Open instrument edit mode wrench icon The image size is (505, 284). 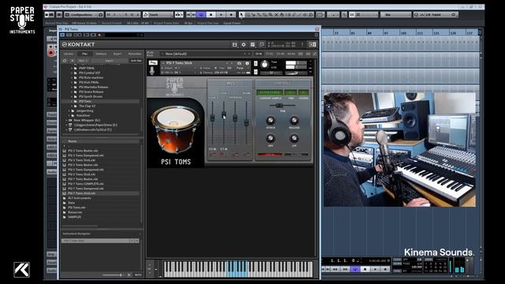pyautogui.click(x=153, y=63)
